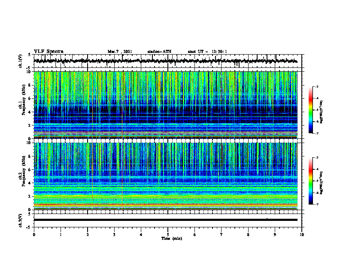Click the ch.2 spectrogram panel
The image size is (340, 263).
[166, 176]
